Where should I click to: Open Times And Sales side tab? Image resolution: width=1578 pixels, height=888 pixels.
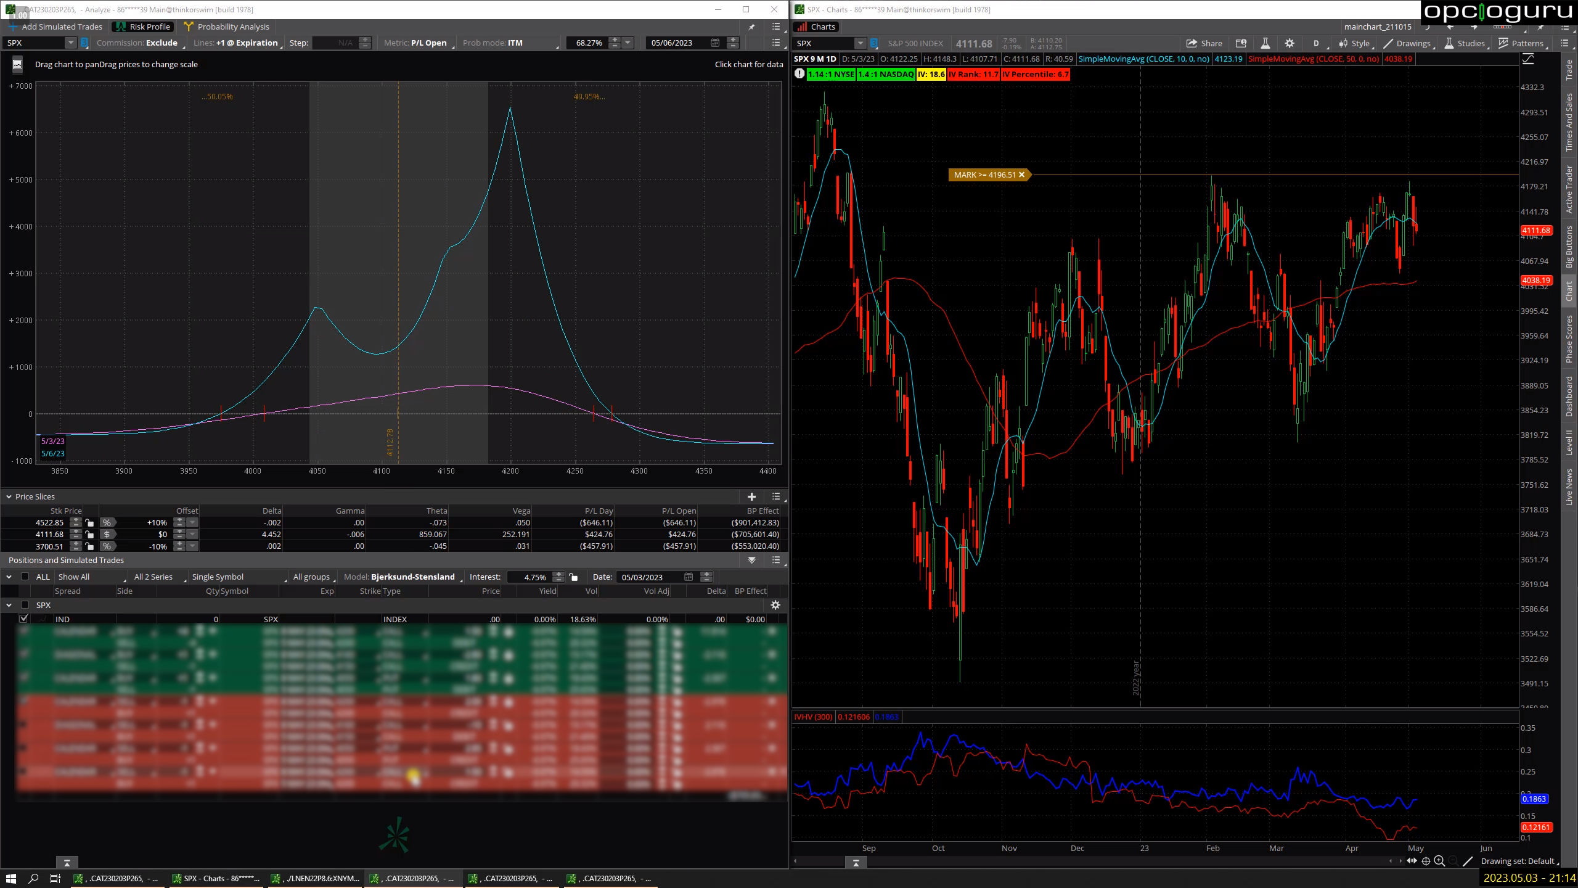(1569, 122)
